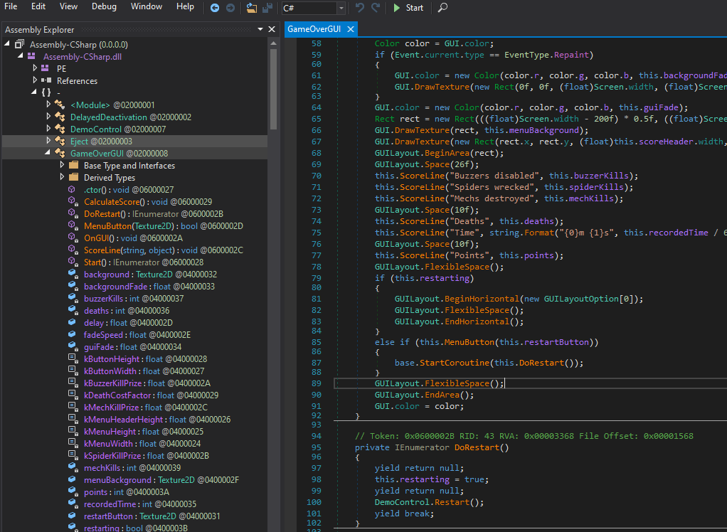Expand Base Type and Interfaces folder

click(x=62, y=166)
